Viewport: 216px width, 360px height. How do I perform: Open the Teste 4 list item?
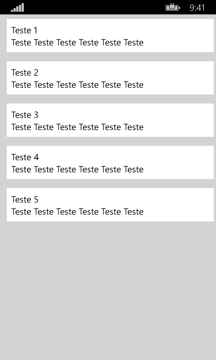110,162
